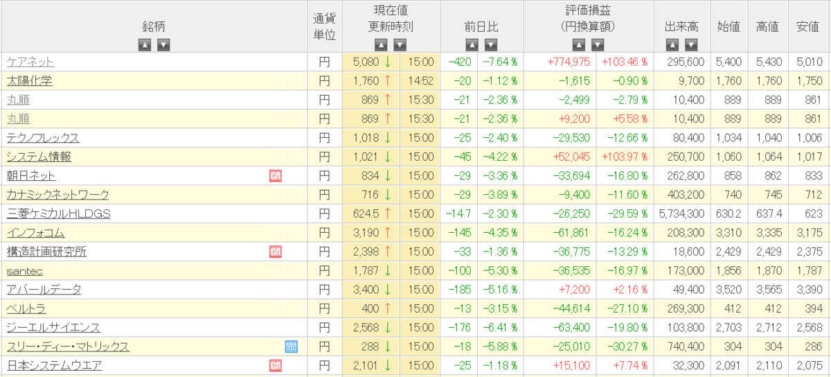Select ベルトラ loss percent −27.10 %
Image resolution: width=831 pixels, height=377 pixels.
tap(627, 308)
